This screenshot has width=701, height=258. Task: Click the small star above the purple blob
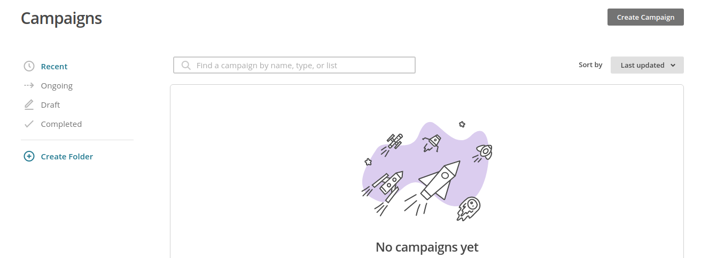462,124
